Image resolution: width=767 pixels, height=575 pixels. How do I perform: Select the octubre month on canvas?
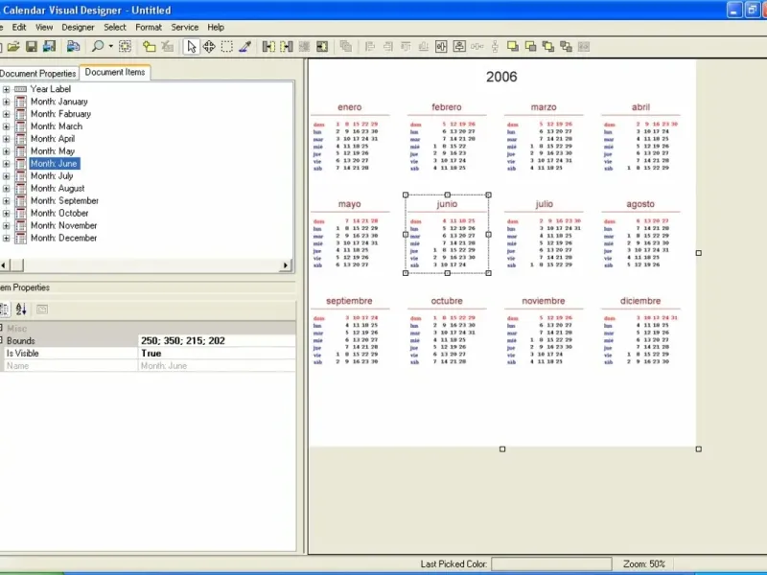click(447, 331)
